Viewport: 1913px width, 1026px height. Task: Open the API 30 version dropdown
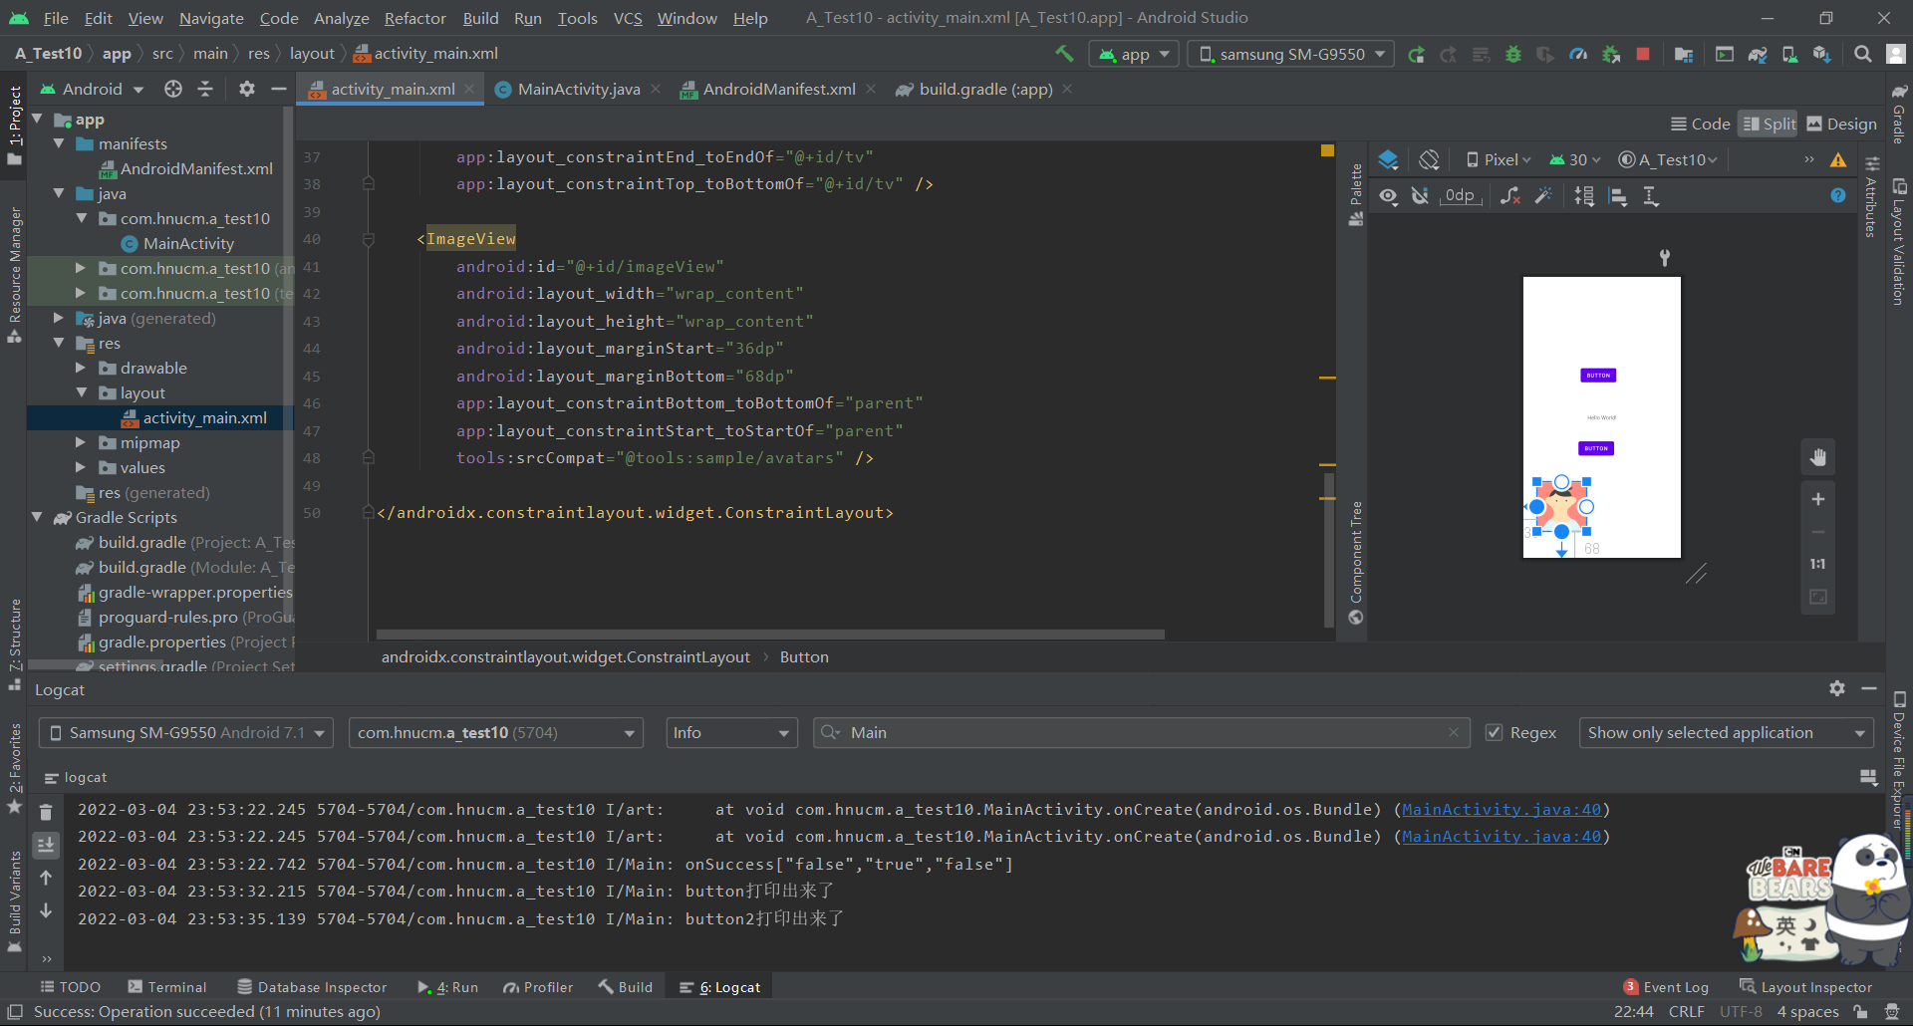click(1576, 159)
